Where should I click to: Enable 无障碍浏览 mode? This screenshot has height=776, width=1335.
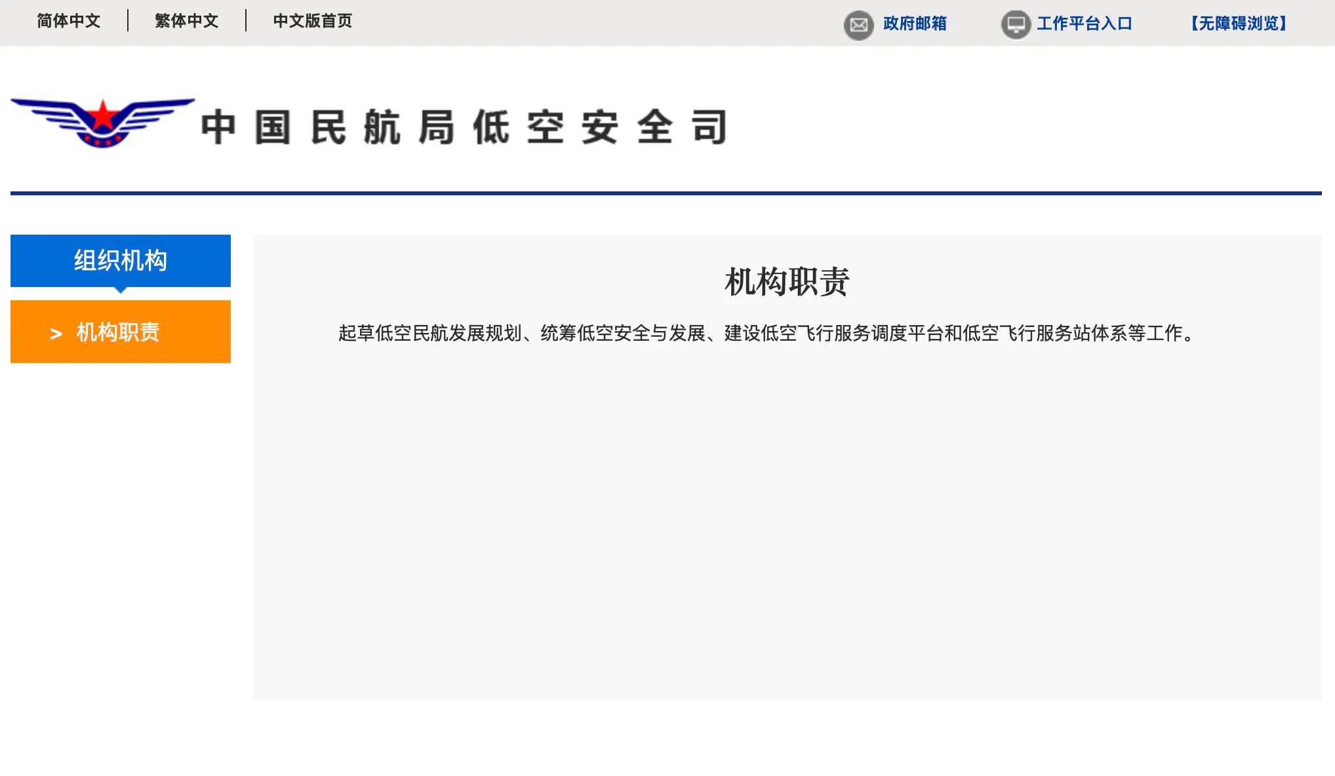click(x=1239, y=24)
